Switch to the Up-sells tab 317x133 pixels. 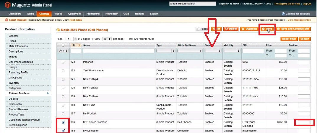coord(28,99)
